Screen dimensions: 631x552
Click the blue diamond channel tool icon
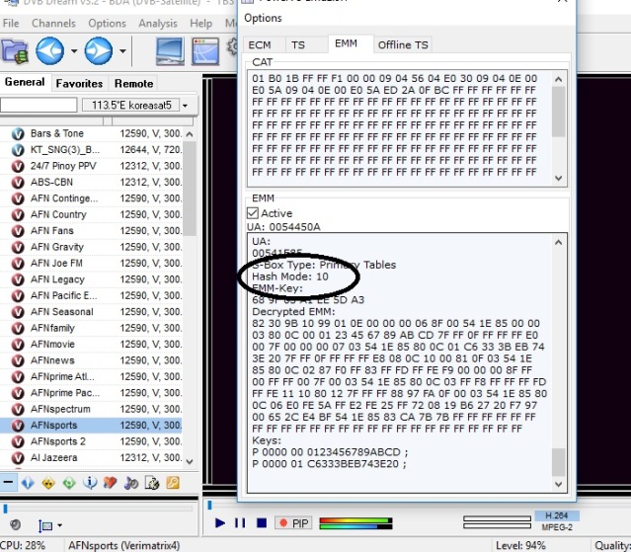pos(28,483)
